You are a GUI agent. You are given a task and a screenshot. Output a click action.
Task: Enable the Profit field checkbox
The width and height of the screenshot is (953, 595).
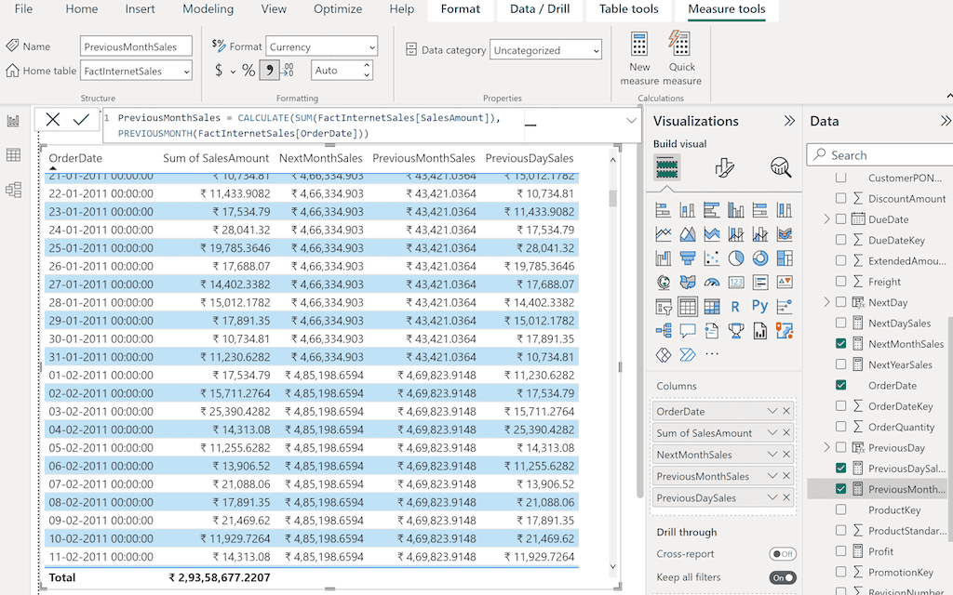click(x=841, y=550)
